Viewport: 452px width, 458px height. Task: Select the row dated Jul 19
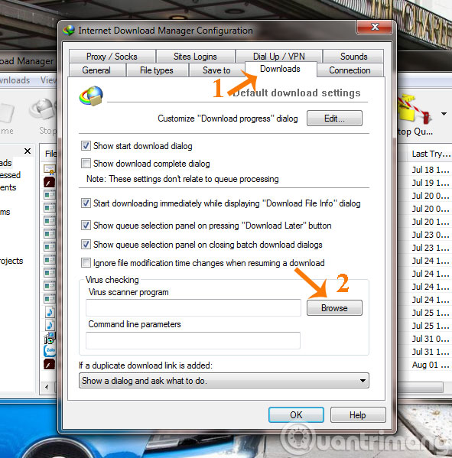point(430,183)
